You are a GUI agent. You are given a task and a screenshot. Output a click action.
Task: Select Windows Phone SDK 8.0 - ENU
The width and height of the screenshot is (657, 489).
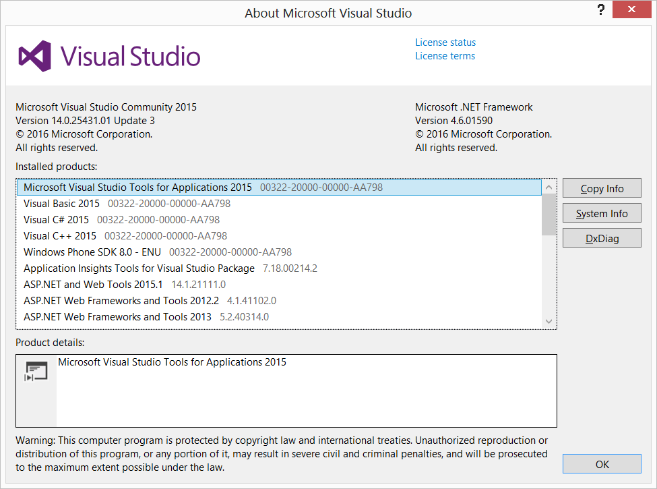(279, 252)
